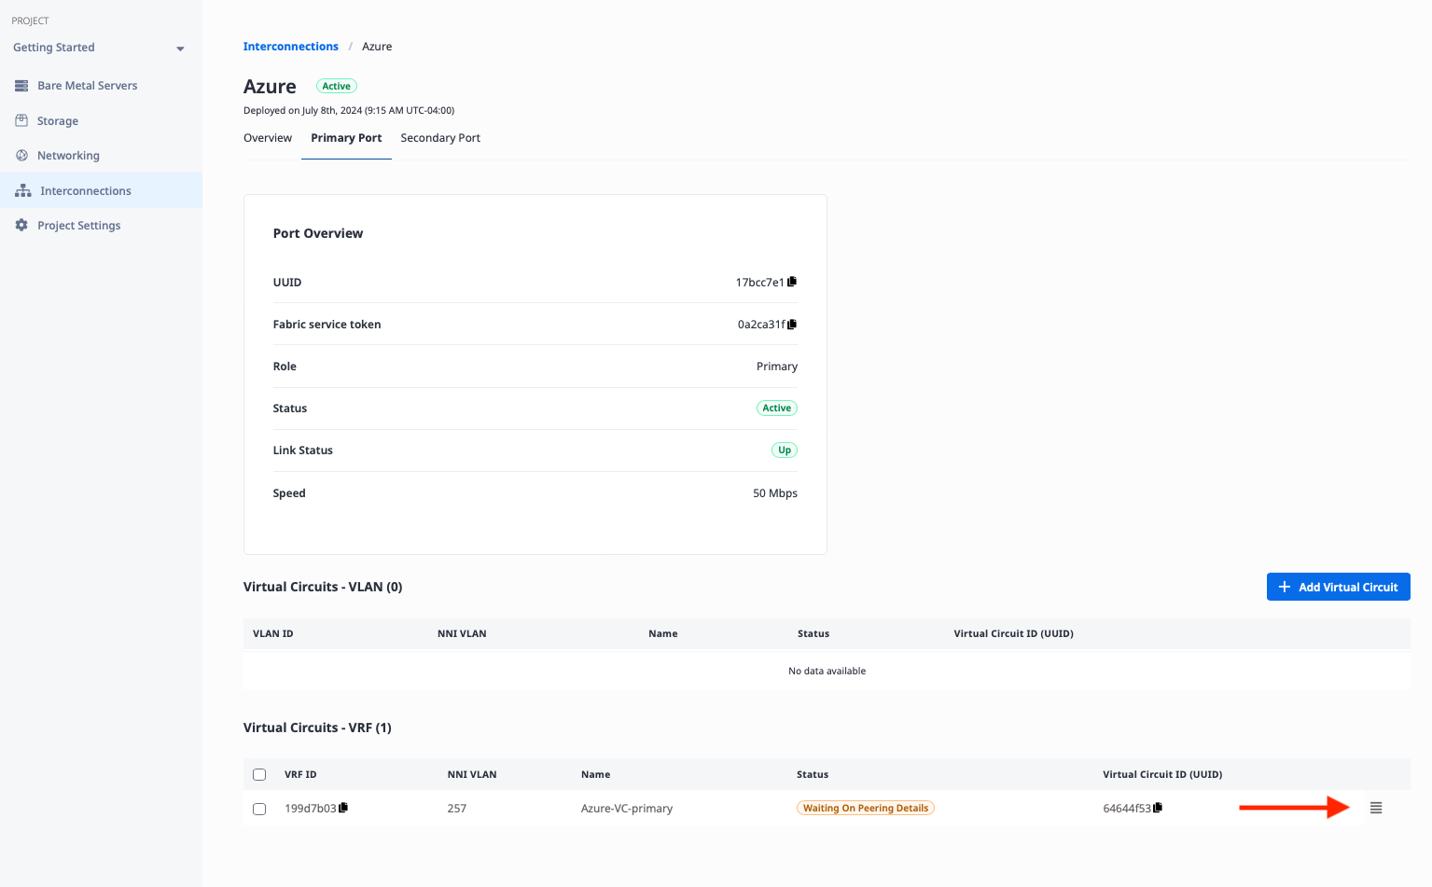
Task: Click the NNI VLAN value 257
Action: [x=457, y=809]
